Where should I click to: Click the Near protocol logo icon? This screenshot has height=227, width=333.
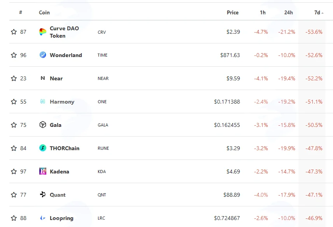[x=43, y=78]
